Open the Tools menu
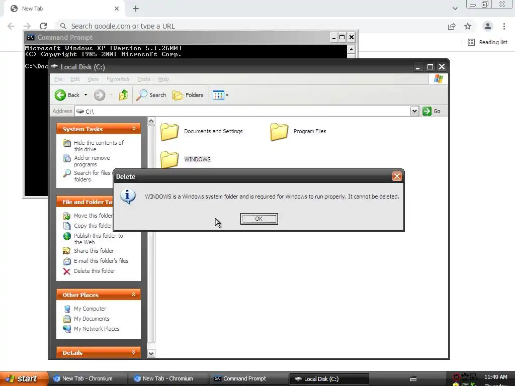The image size is (515, 386). coord(143,79)
